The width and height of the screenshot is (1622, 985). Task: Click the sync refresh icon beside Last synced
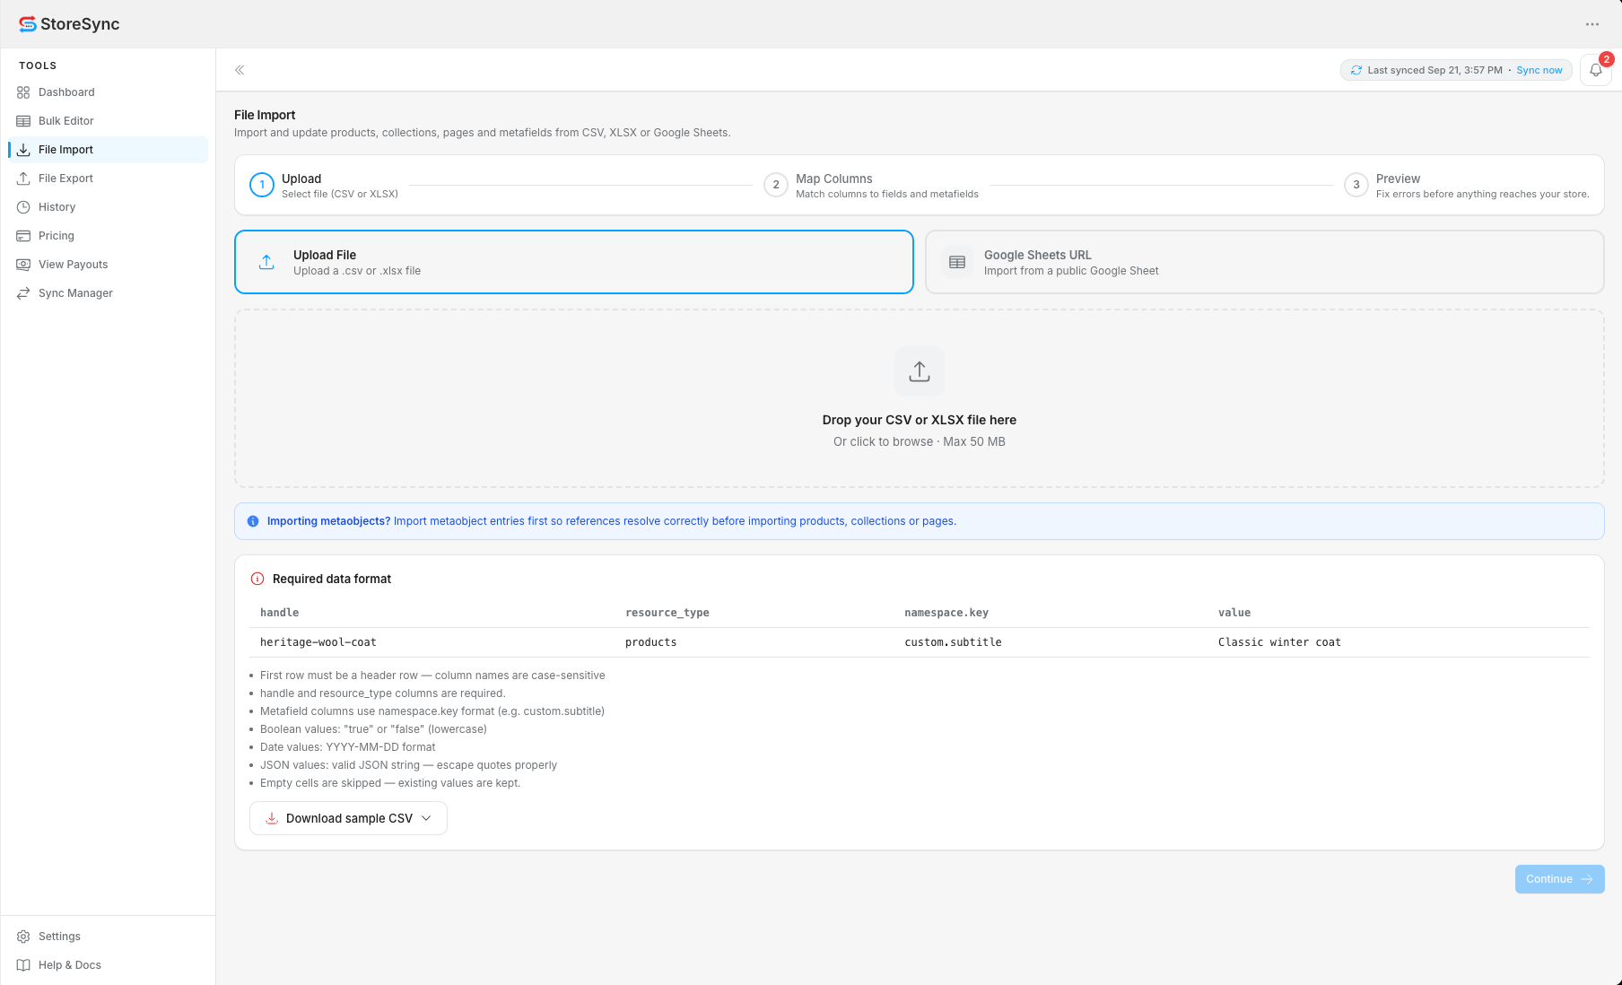pos(1356,70)
